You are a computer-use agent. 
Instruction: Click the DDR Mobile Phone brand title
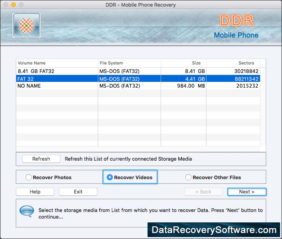(236, 26)
